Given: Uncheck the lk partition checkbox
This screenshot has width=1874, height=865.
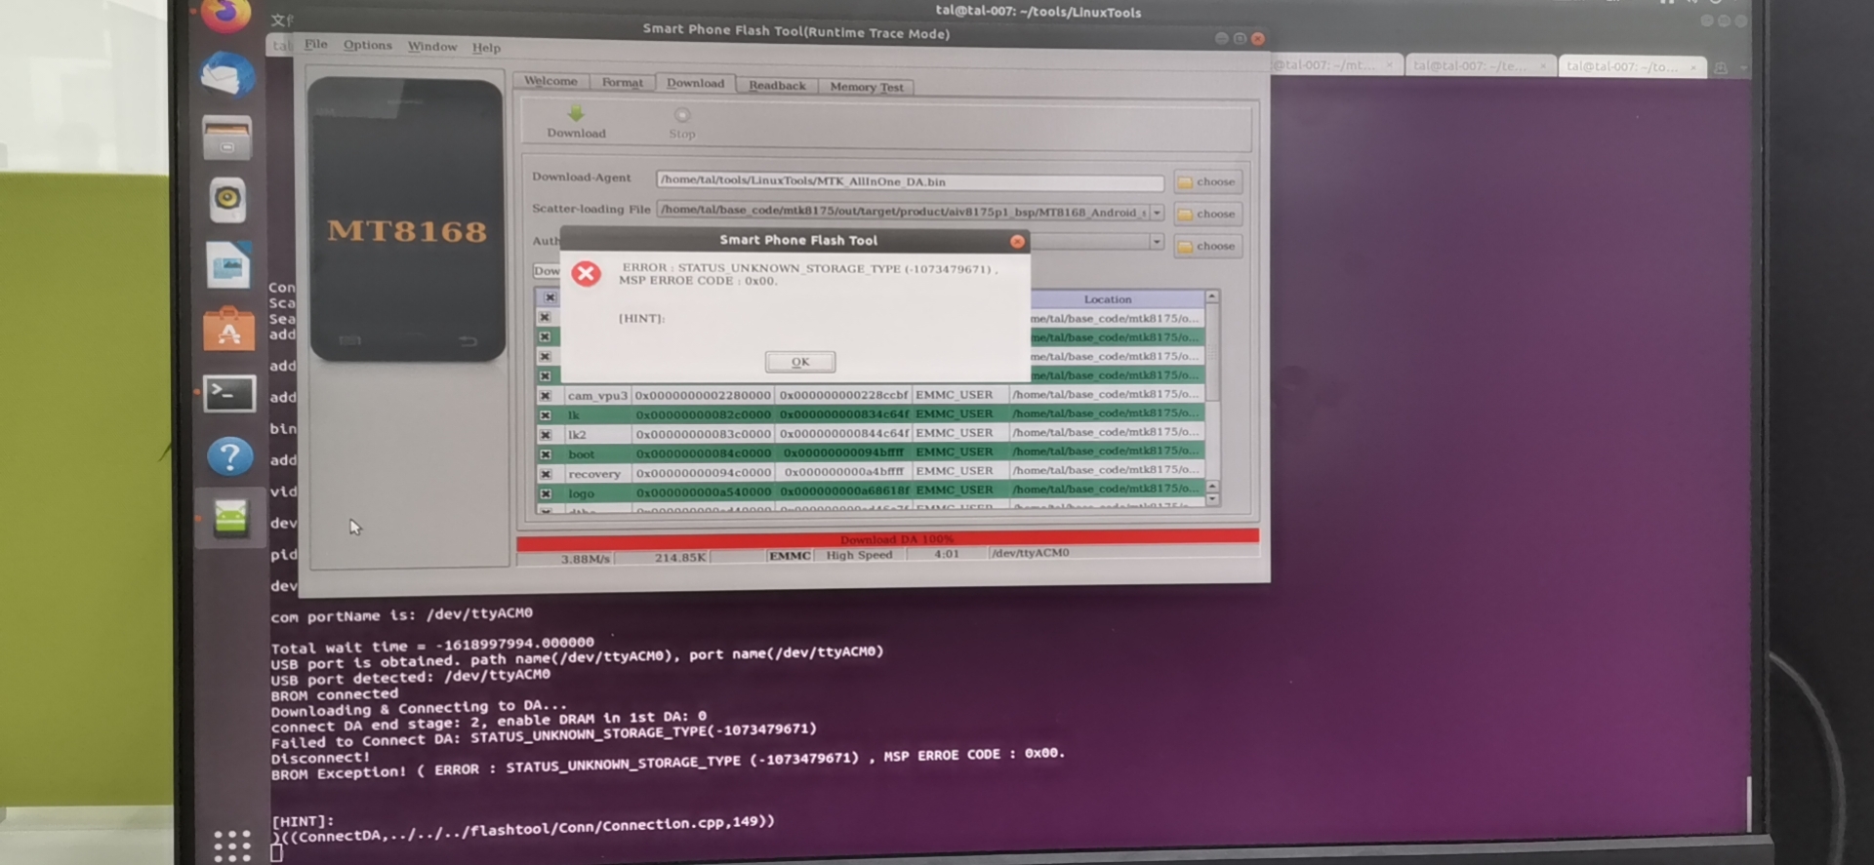Looking at the screenshot, I should 546,415.
